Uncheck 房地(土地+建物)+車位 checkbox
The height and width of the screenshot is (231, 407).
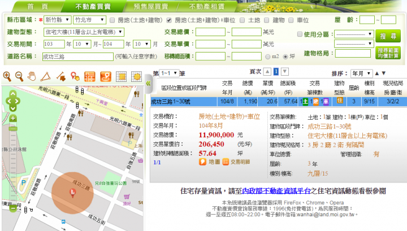tap(168, 20)
